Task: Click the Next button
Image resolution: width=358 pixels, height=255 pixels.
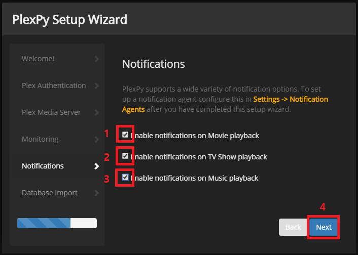Action: (324, 227)
